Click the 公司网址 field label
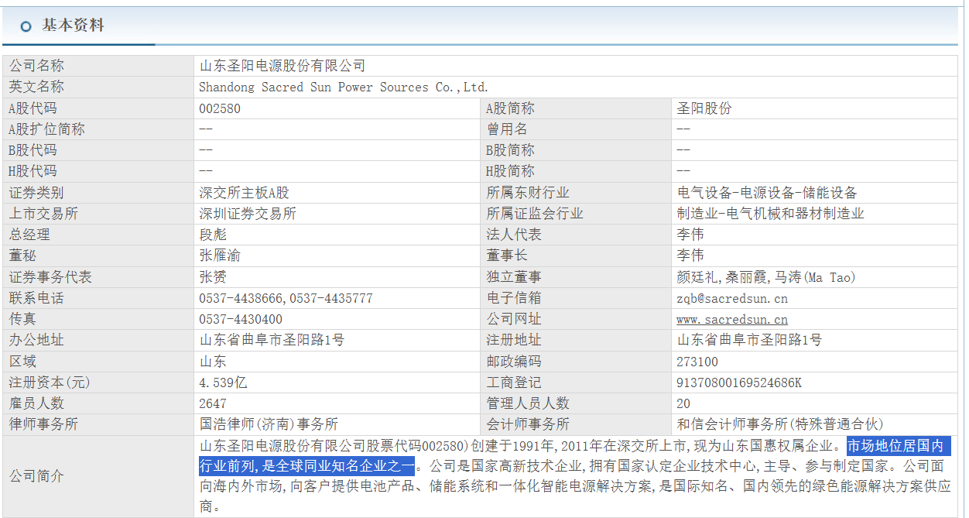969x518 pixels. point(514,319)
